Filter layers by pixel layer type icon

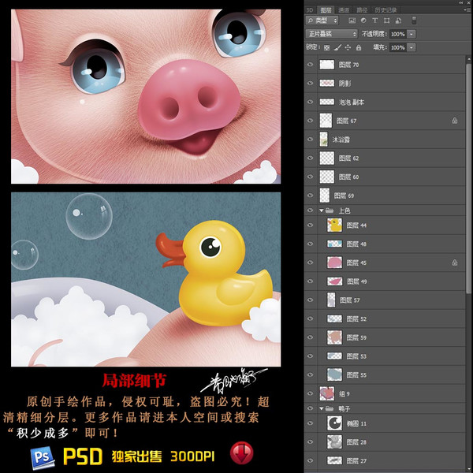(x=352, y=20)
